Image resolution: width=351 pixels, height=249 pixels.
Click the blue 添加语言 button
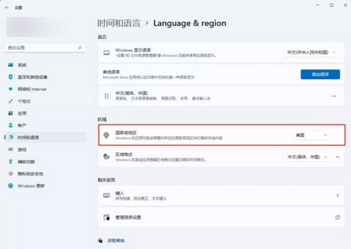coord(320,74)
